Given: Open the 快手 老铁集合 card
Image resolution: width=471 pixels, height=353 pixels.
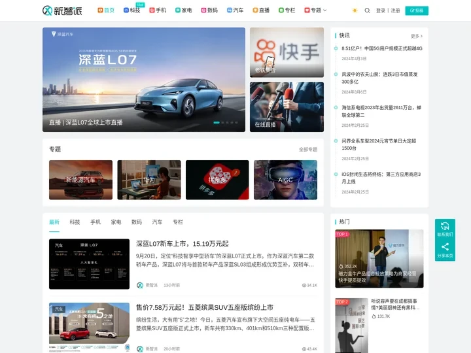Looking at the screenshot, I should 287,52.
